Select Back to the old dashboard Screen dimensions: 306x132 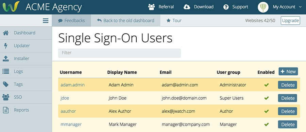[x=126, y=20]
